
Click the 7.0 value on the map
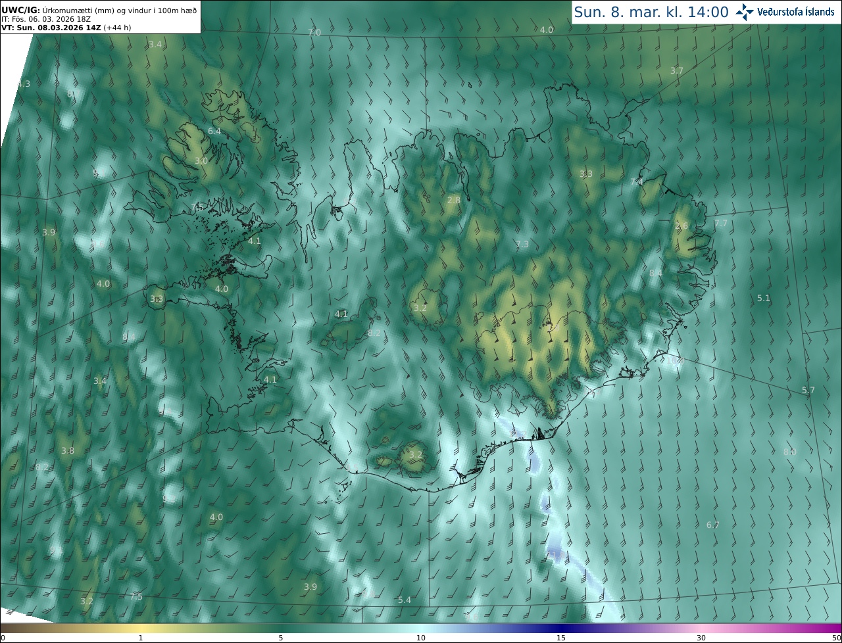pos(314,32)
